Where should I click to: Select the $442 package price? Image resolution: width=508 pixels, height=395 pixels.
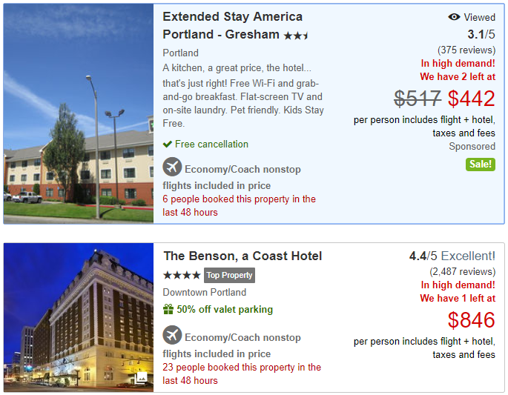[472, 99]
